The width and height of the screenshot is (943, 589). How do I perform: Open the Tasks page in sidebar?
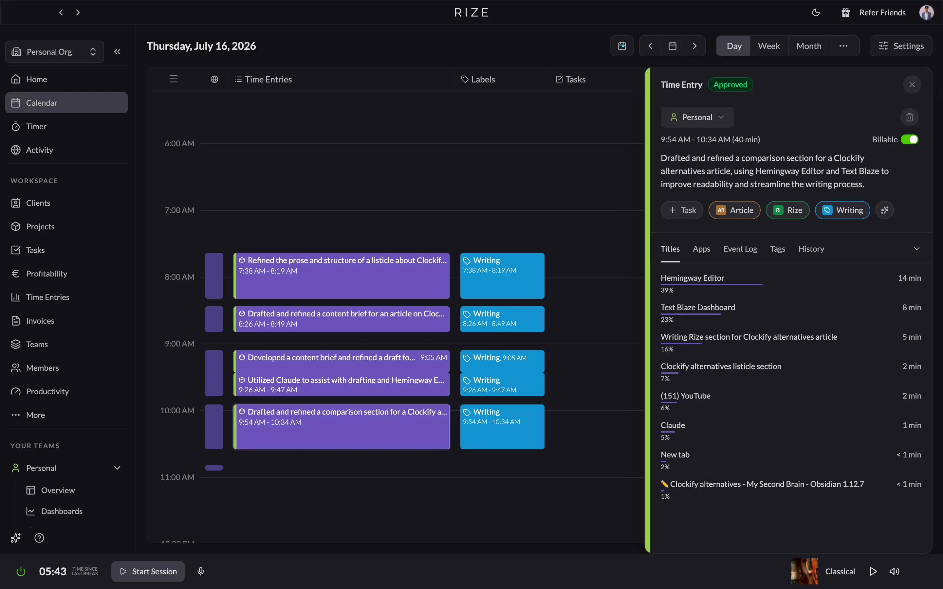tap(66, 250)
